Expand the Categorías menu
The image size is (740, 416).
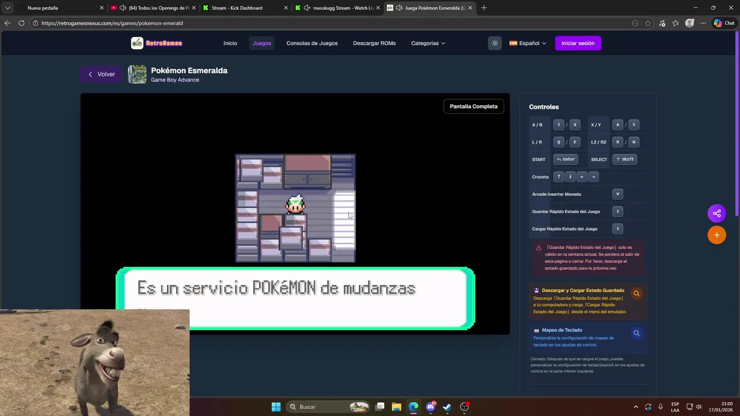(x=428, y=43)
